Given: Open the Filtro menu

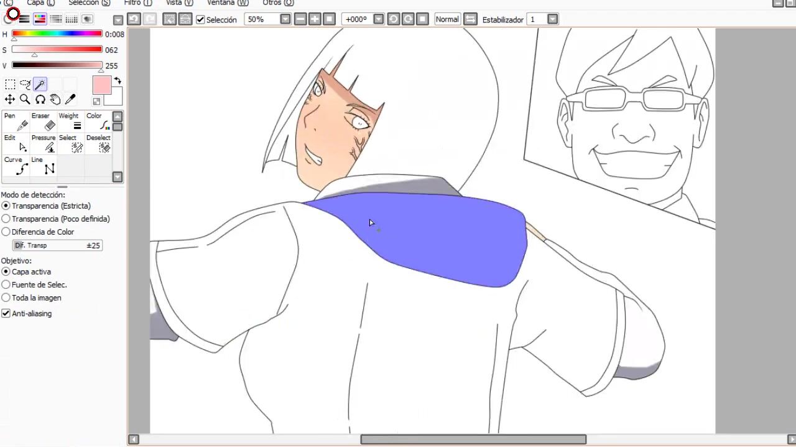Looking at the screenshot, I should click(x=137, y=3).
